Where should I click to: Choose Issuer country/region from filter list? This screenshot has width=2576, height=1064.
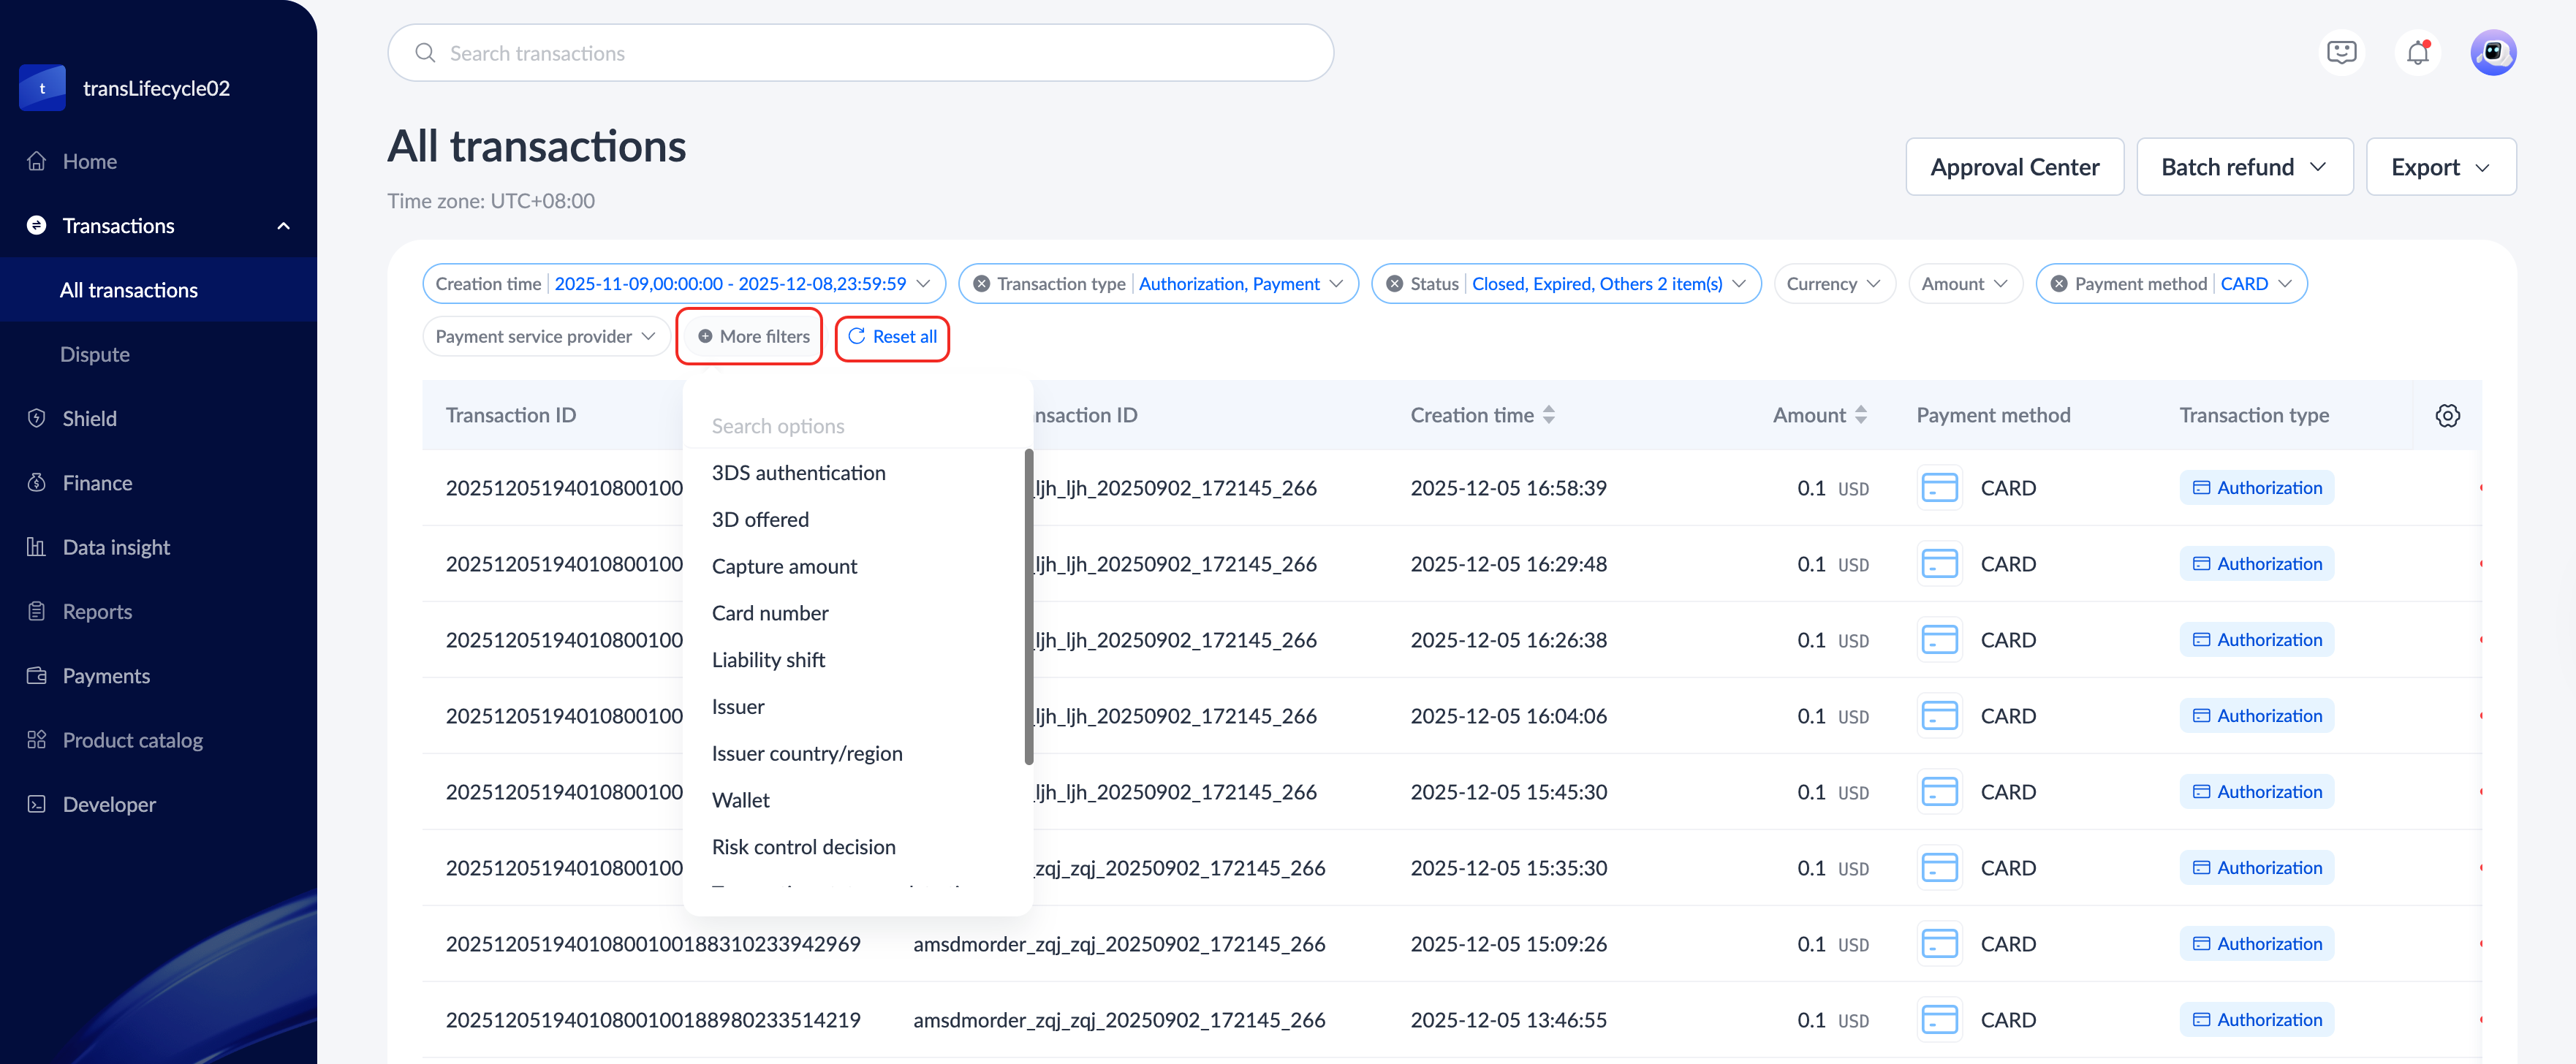806,754
